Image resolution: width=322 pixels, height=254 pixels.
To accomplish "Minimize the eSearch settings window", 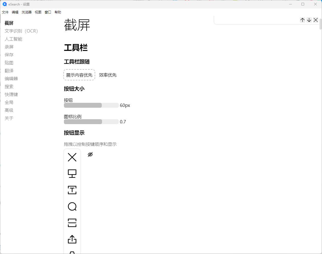I will click(x=290, y=4).
